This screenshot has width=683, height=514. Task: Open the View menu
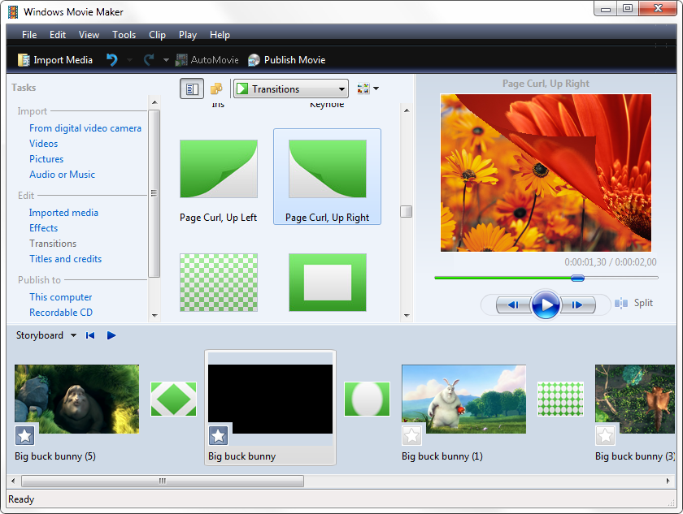click(x=89, y=35)
